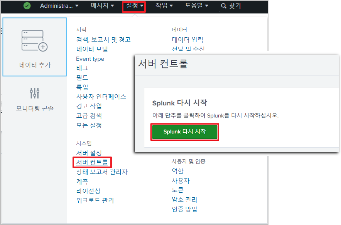The width and height of the screenshot is (341, 225).
Task: Click the 모니터링 콘솔 label
Action: pyautogui.click(x=35, y=108)
